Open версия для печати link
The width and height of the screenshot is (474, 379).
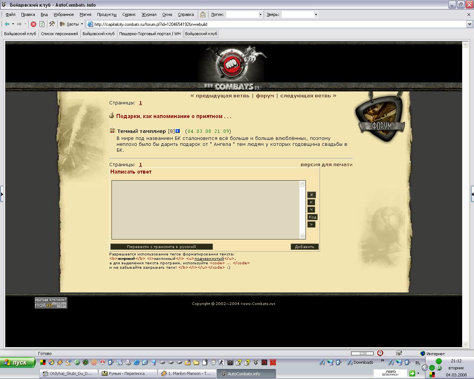[x=327, y=164]
